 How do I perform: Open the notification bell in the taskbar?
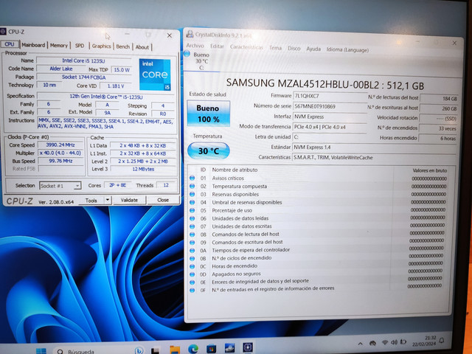click(441, 341)
